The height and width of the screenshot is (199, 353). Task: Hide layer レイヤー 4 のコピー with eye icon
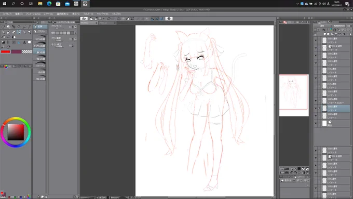pos(316,101)
